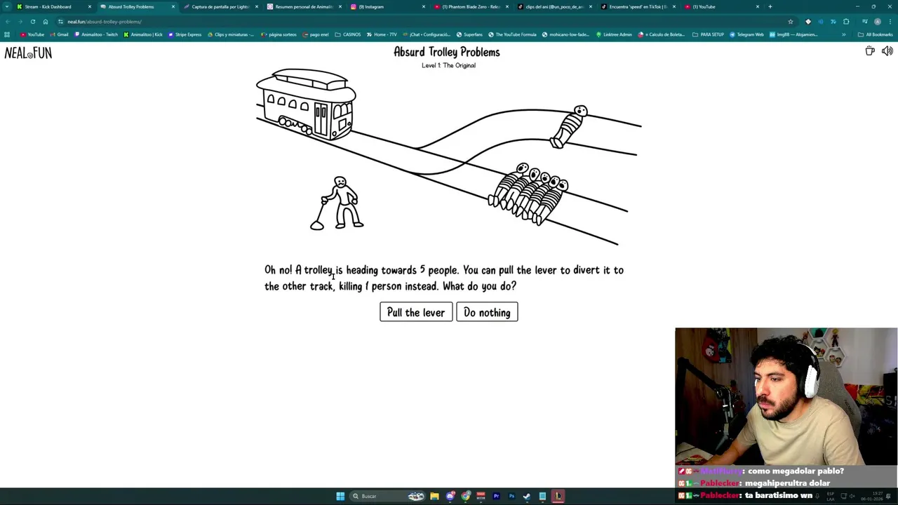Click the Pull the lever button

coord(416,312)
